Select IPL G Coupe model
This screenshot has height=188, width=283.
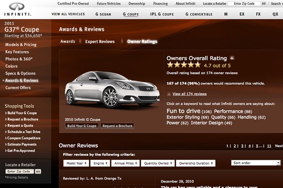point(162,14)
